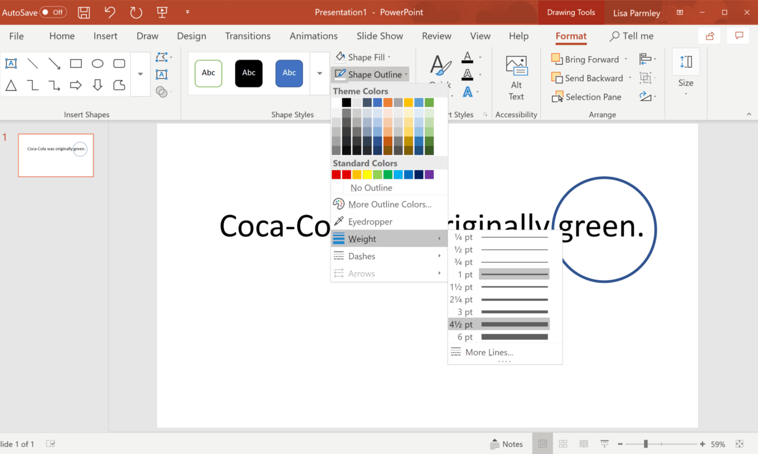The height and width of the screenshot is (454, 758).
Task: Collapse the ribbon with chevron
Action: click(x=749, y=115)
